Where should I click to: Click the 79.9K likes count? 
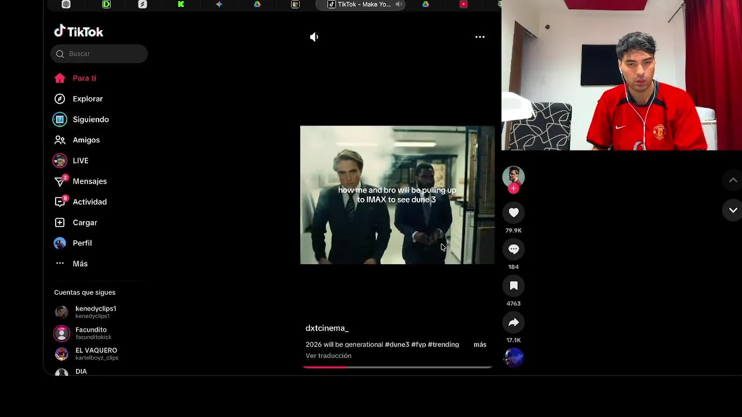click(514, 231)
